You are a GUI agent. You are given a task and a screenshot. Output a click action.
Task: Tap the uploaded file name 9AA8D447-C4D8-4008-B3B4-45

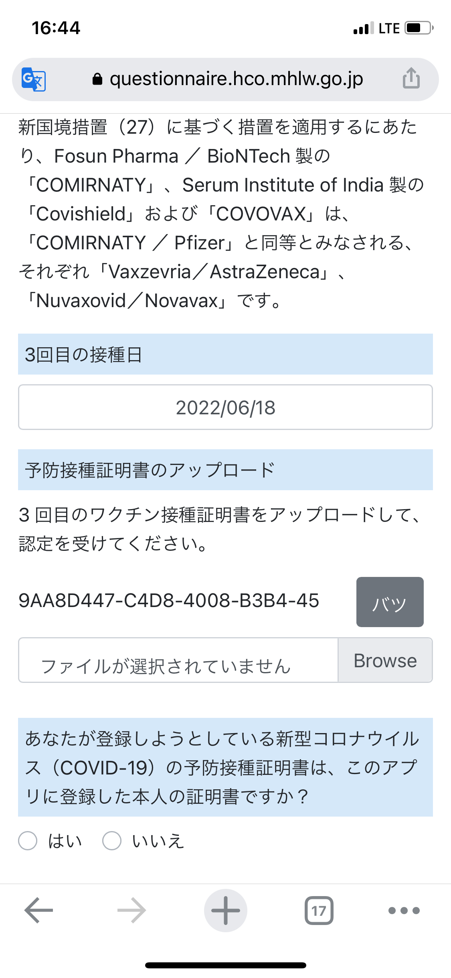(x=169, y=601)
